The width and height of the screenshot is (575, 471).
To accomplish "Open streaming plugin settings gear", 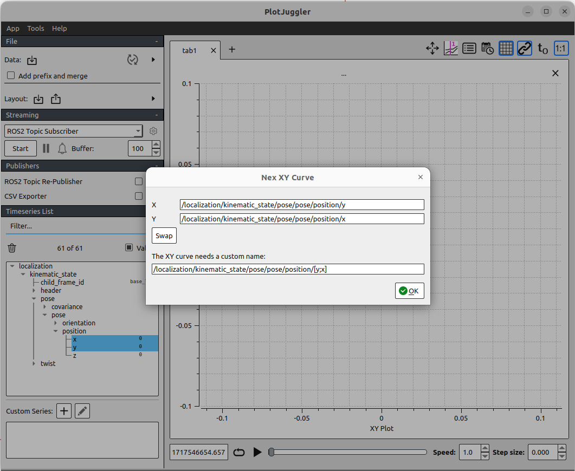I will [153, 131].
